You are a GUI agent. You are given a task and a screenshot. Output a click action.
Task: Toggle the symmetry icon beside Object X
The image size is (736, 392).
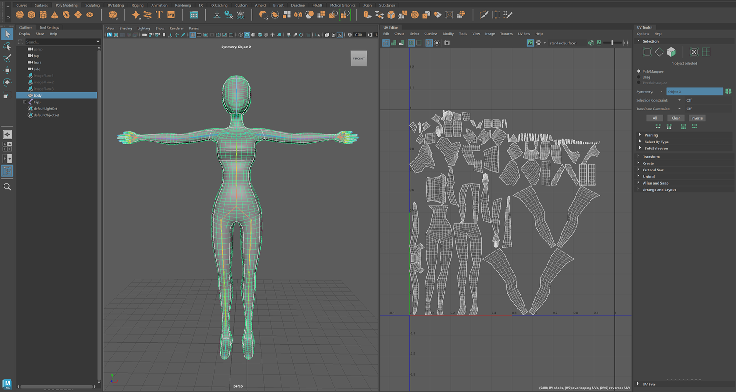(x=728, y=91)
